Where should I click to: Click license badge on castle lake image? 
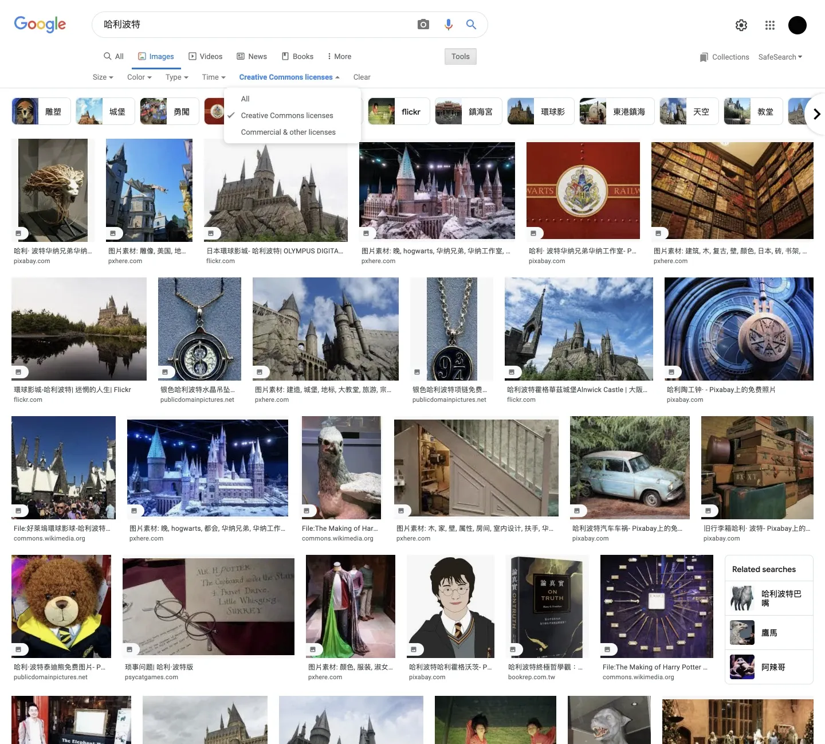click(19, 372)
